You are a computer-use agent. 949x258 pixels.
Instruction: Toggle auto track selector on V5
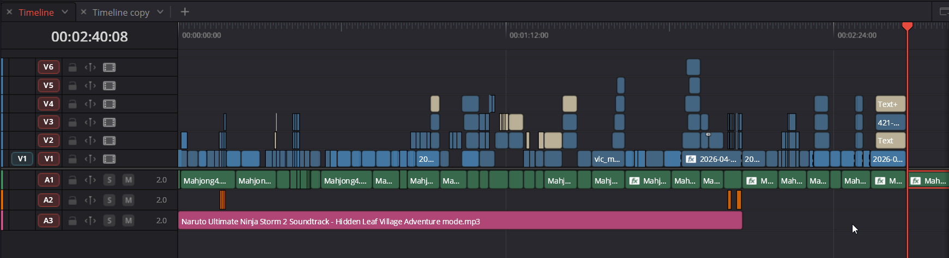point(90,86)
